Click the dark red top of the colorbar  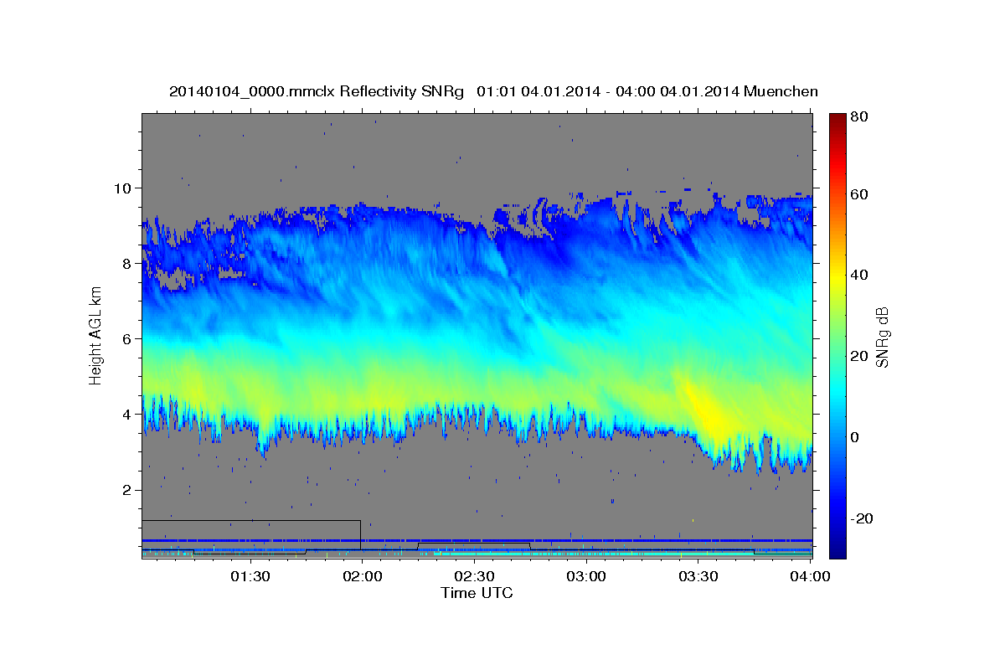pos(837,119)
